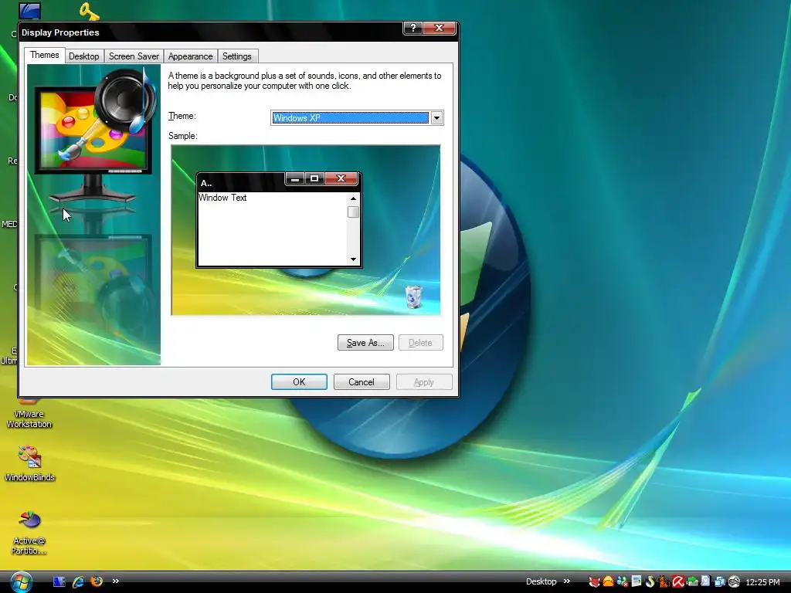Click the picture frame tray icon

tap(637, 581)
